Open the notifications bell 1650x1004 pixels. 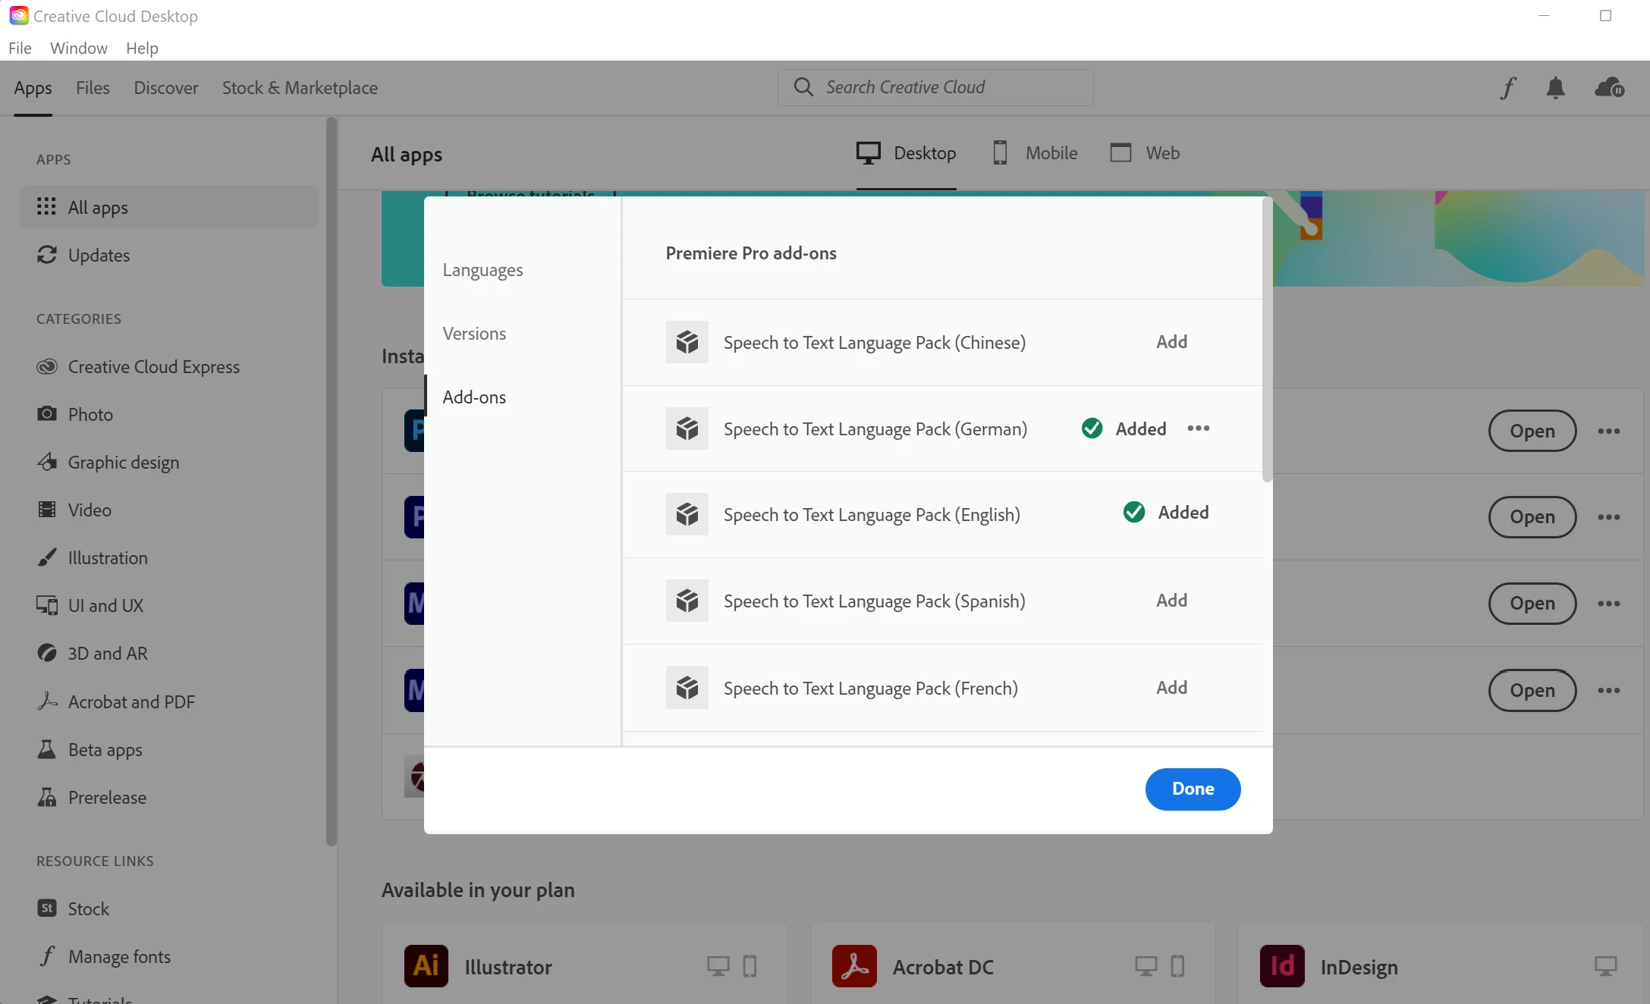point(1555,88)
